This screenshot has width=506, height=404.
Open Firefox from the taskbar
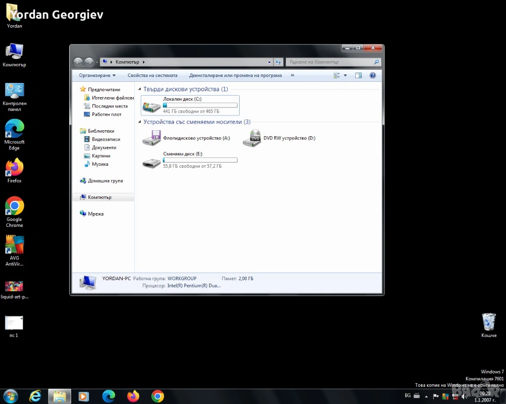point(133,396)
